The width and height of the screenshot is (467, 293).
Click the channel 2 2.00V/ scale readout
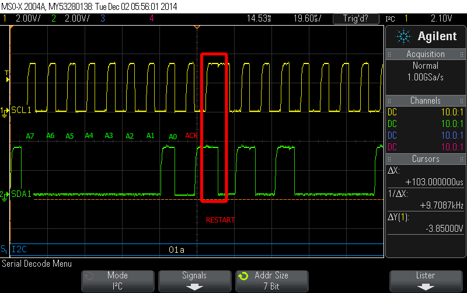click(x=77, y=19)
